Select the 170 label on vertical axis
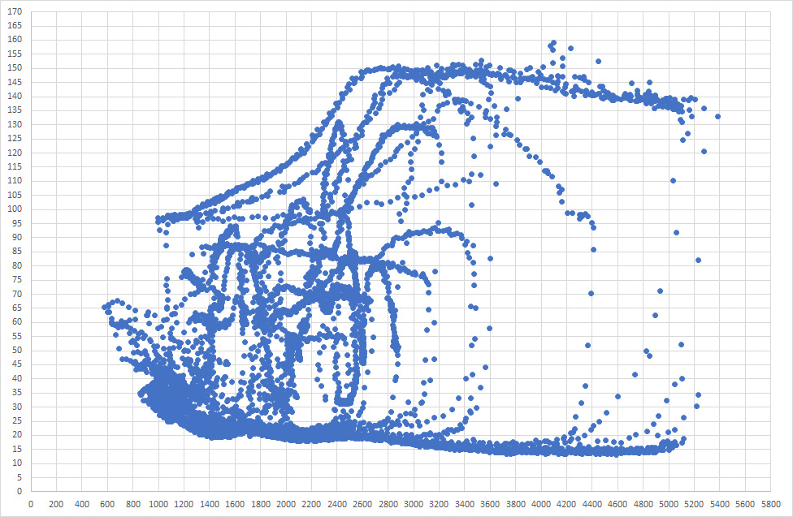Image resolution: width=793 pixels, height=517 pixels. [x=15, y=11]
